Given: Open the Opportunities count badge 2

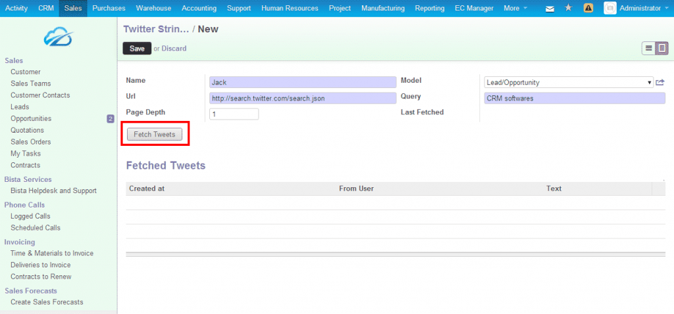Looking at the screenshot, I should click(111, 119).
